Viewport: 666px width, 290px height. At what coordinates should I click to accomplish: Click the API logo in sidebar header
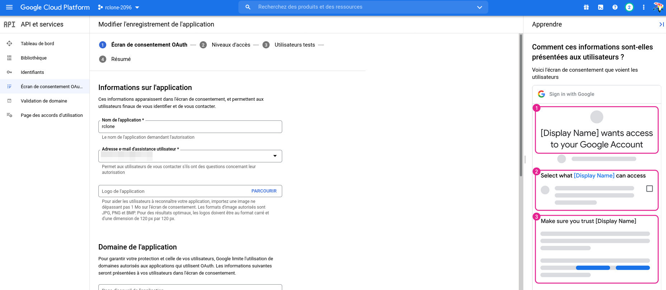point(9,24)
